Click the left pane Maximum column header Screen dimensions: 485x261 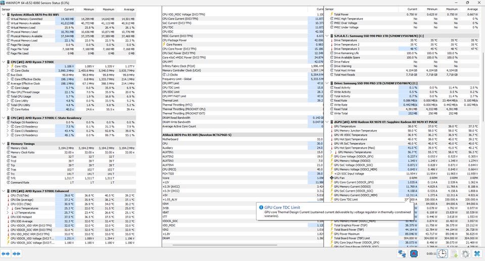106,9
